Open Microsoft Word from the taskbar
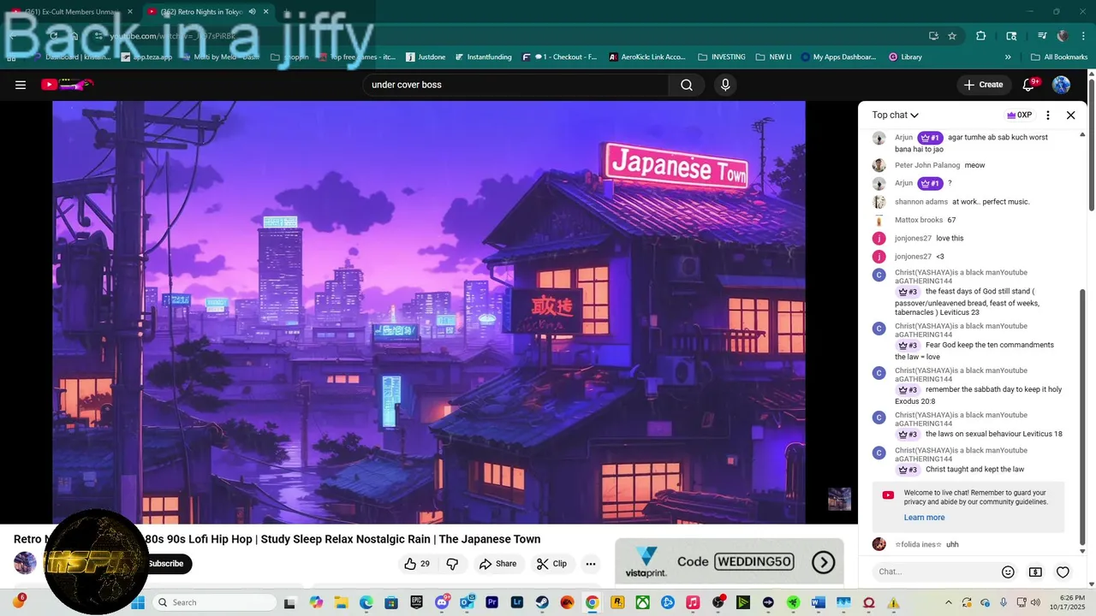 coord(818,602)
